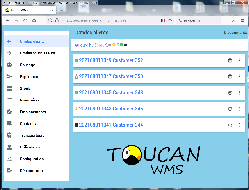249x190 pixels.
Task: Click the grey status icon of Customer 350
Action: pos(77,77)
